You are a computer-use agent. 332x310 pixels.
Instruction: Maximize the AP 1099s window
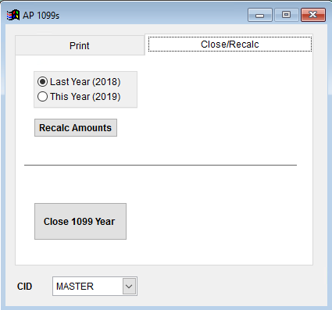(287, 15)
